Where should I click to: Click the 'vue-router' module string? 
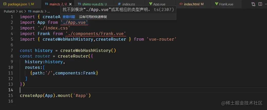tap(161, 39)
